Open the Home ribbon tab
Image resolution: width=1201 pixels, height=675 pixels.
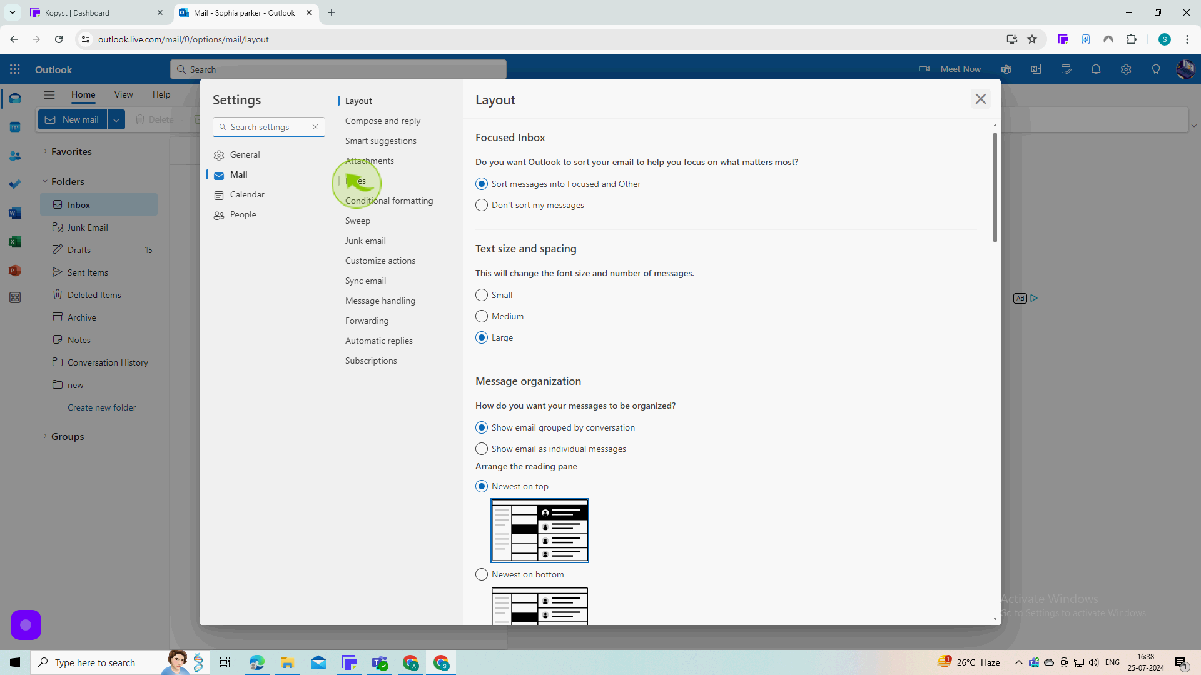pos(83,94)
